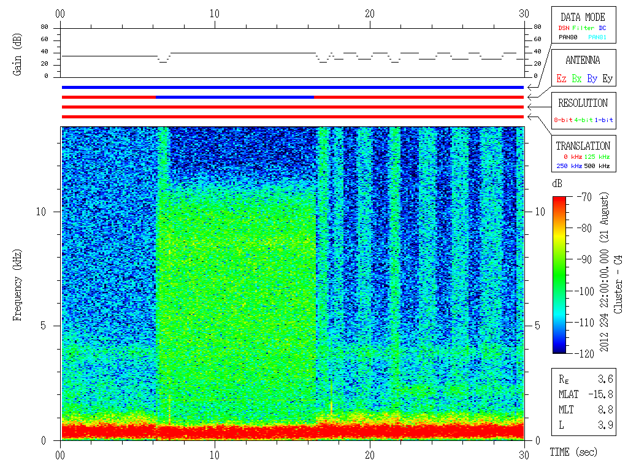Click the red Translation status bar

(293, 117)
